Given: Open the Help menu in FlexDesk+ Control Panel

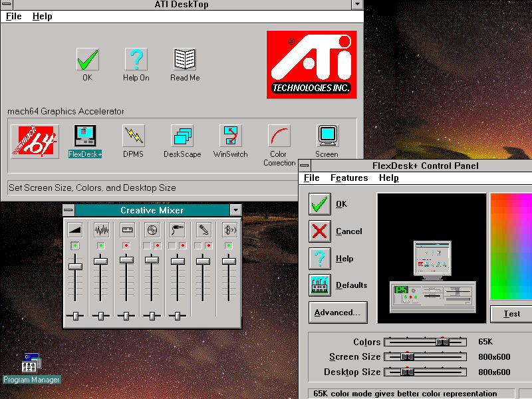Looking at the screenshot, I should coord(389,178).
